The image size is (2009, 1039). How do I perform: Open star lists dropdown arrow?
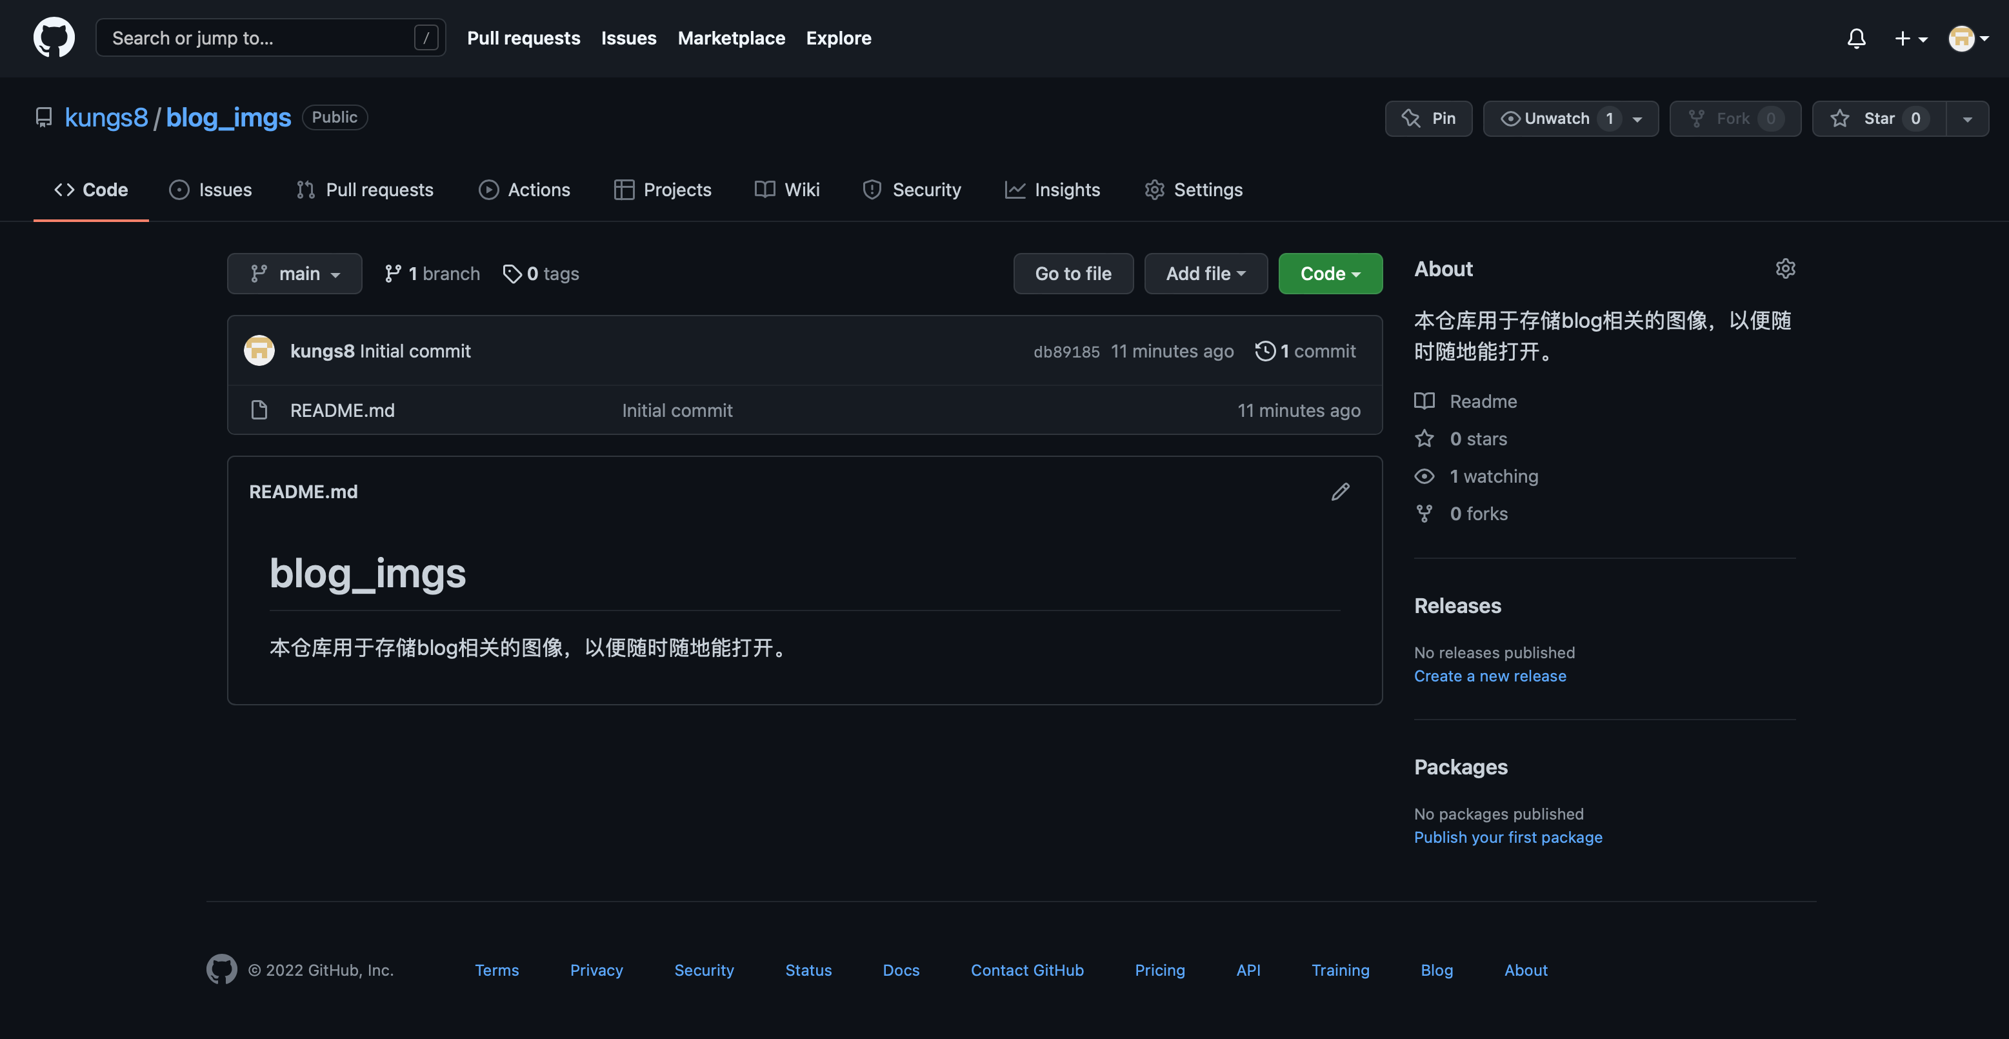click(1967, 119)
